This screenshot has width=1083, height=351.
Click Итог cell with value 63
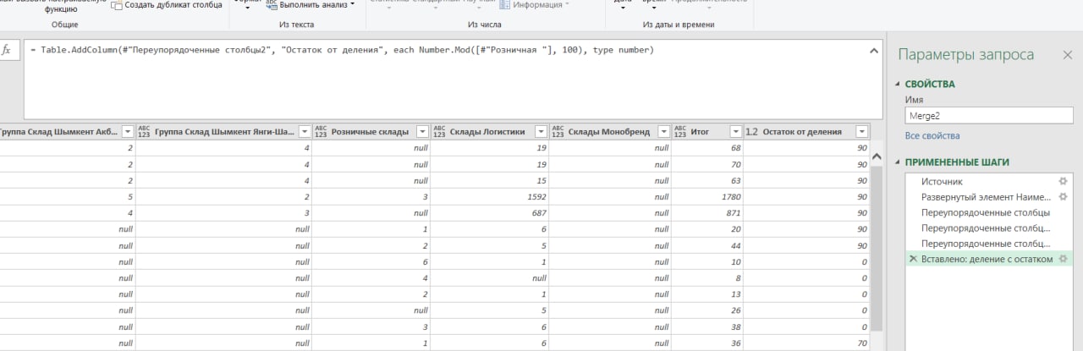click(x=707, y=180)
